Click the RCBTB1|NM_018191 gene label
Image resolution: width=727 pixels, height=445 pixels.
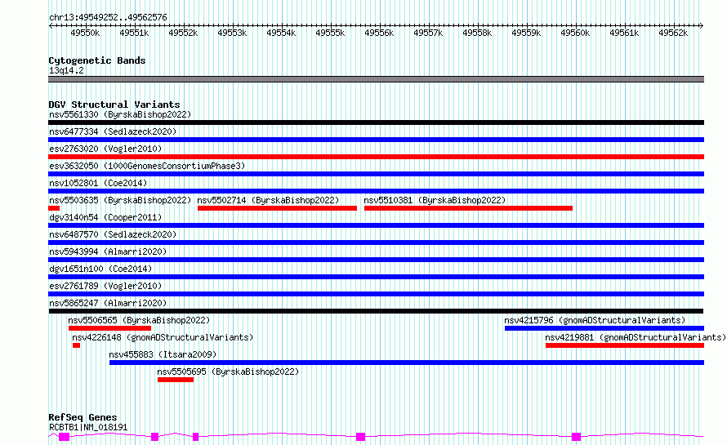pyautogui.click(x=88, y=427)
